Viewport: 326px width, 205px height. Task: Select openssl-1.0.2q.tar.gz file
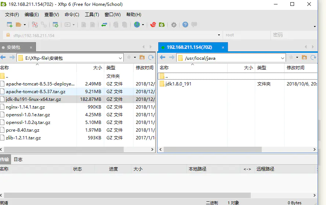click(x=77, y=122)
